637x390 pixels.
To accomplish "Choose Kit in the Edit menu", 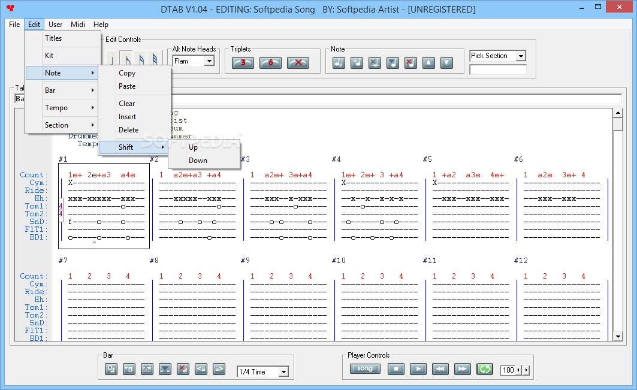I will (63, 56).
